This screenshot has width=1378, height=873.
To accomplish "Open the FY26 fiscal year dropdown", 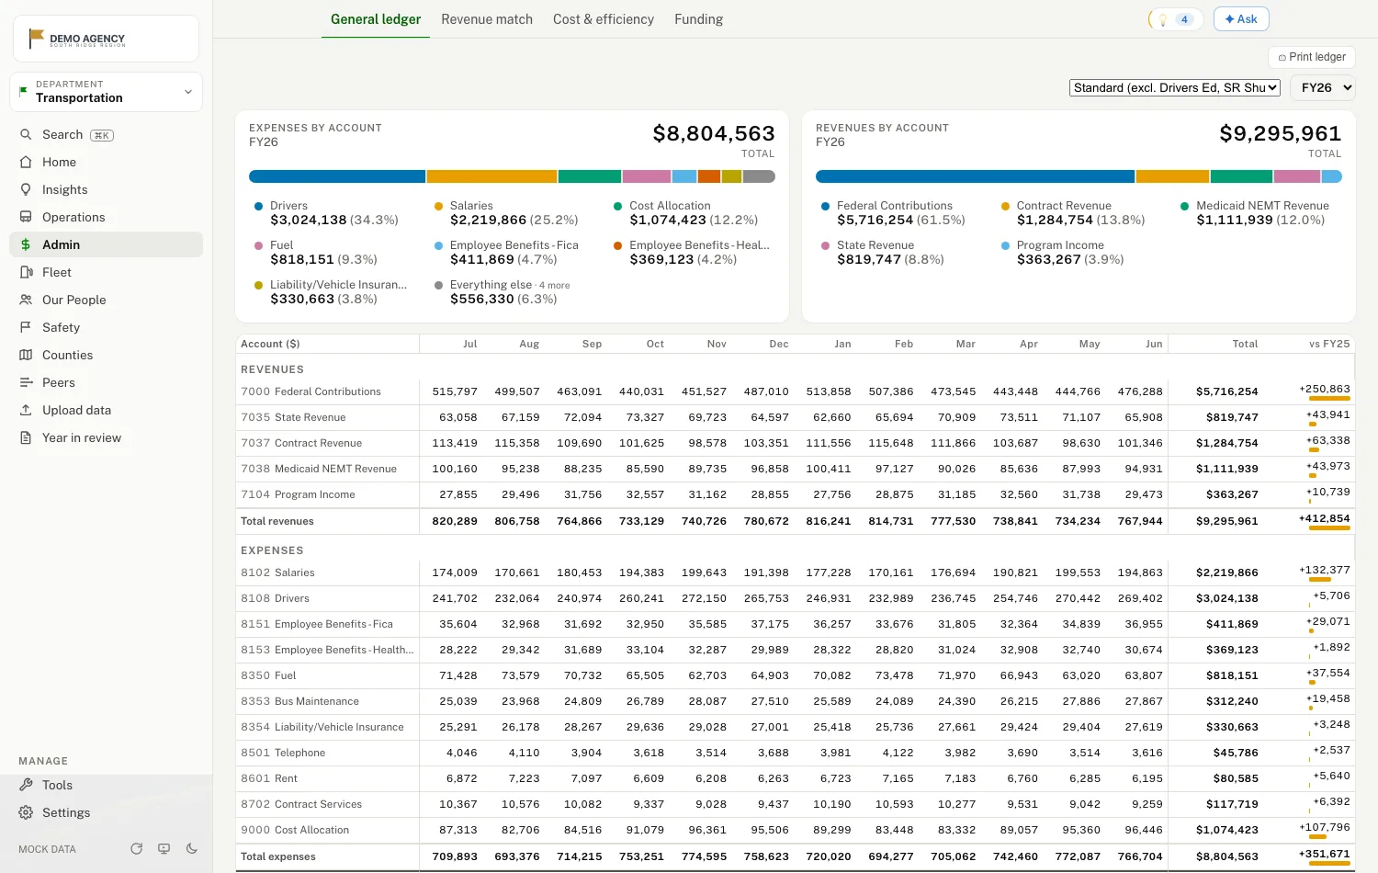I will click(x=1324, y=87).
